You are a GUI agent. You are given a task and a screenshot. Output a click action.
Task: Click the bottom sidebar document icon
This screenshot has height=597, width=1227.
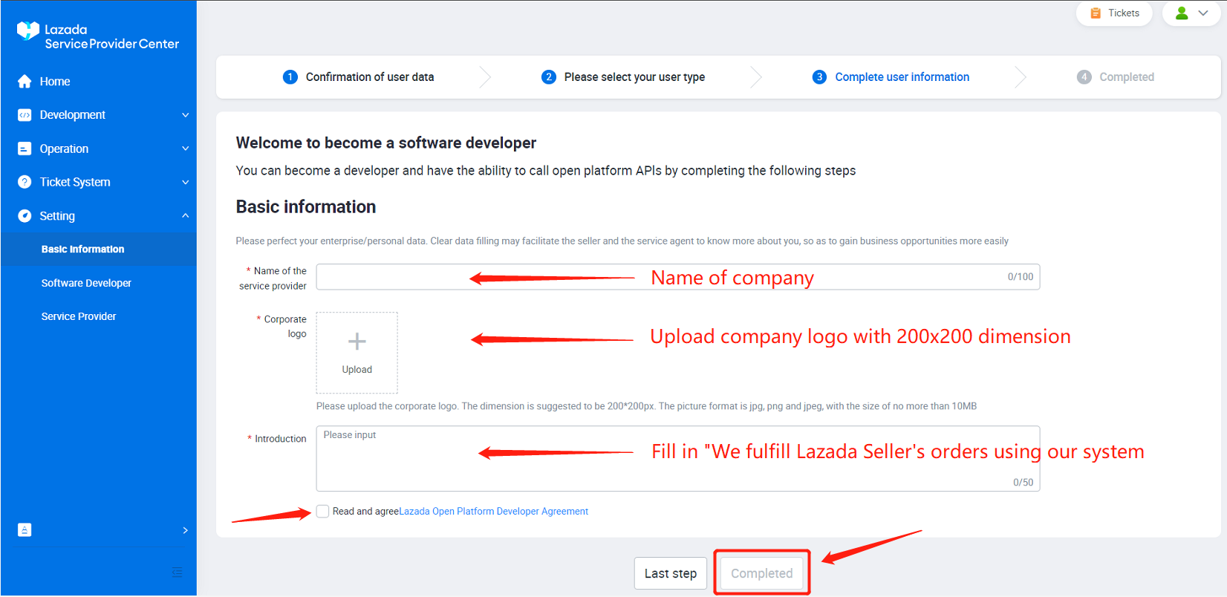tap(25, 530)
